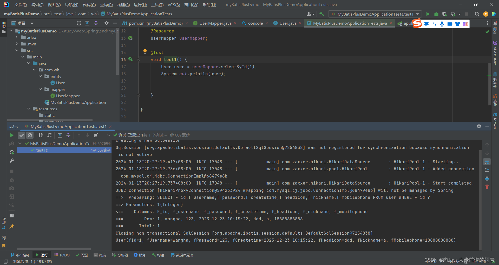Toggle sort alphabetically in test toolbar

41,135
